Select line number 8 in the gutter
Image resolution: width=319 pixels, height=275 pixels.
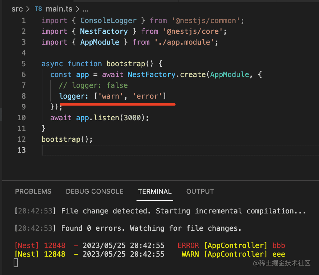(23, 96)
